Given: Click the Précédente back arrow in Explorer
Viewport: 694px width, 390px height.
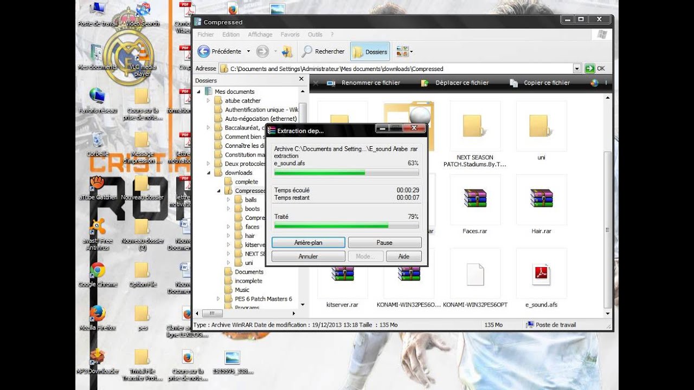Looking at the screenshot, I should coord(204,51).
